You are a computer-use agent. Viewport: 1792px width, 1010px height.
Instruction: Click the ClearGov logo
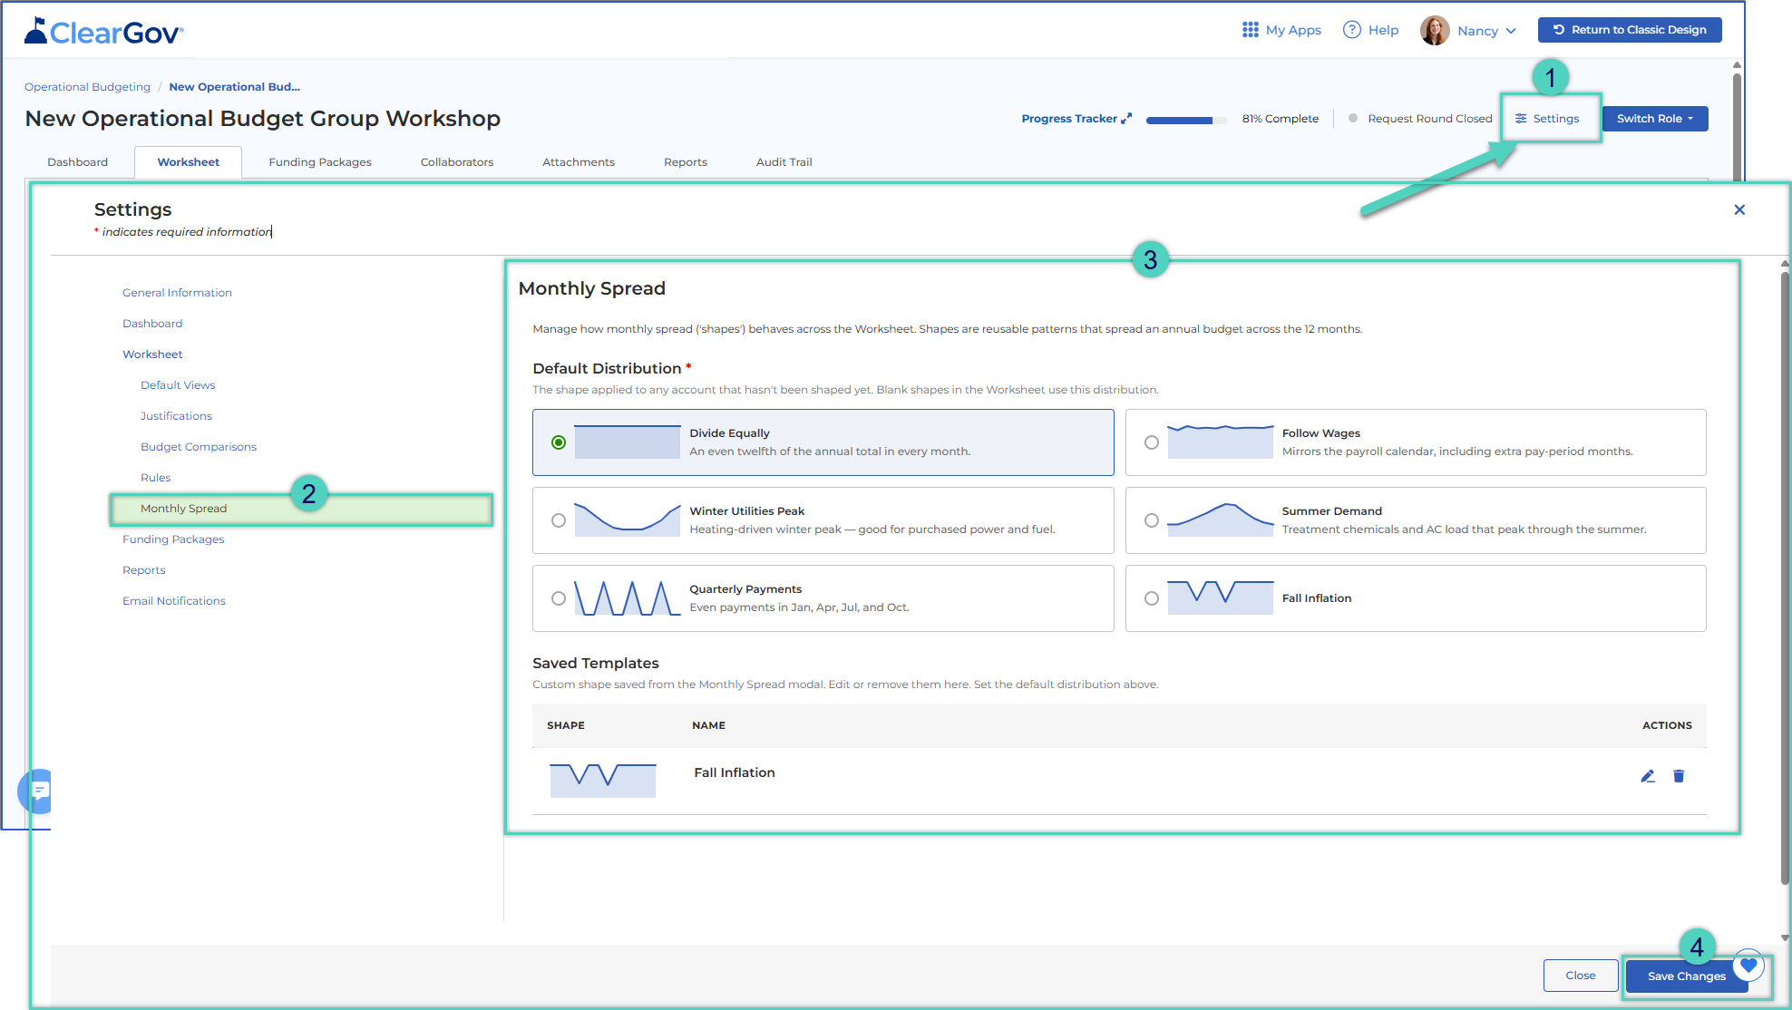pyautogui.click(x=104, y=32)
